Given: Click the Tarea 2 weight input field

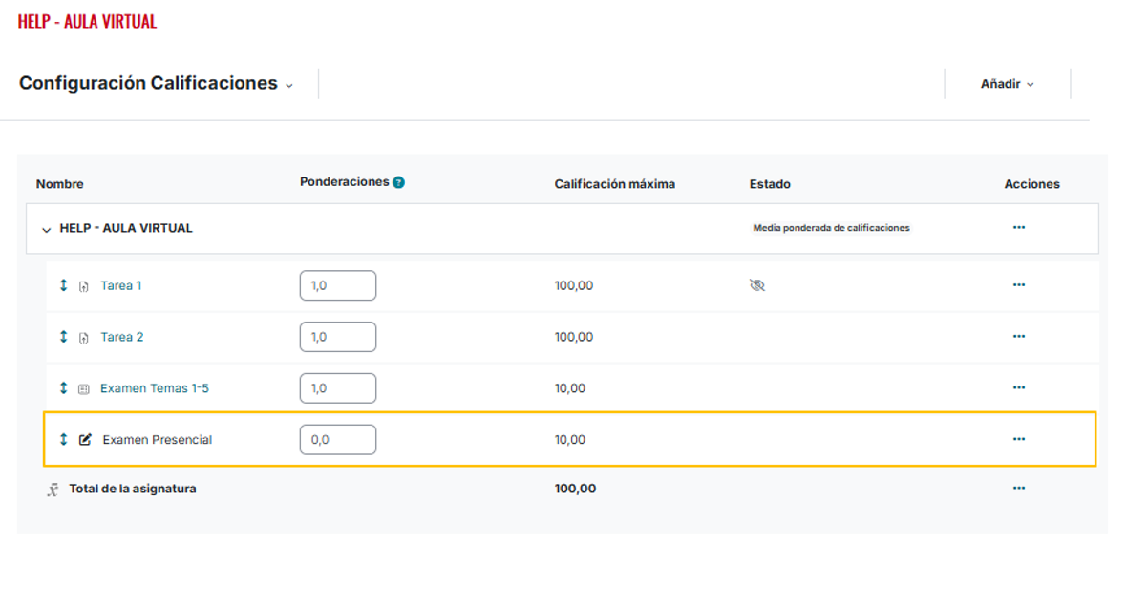Looking at the screenshot, I should (x=338, y=337).
